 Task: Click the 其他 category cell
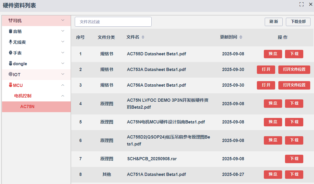pos(106,174)
